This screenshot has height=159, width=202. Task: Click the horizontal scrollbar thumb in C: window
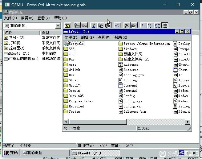click(98, 122)
